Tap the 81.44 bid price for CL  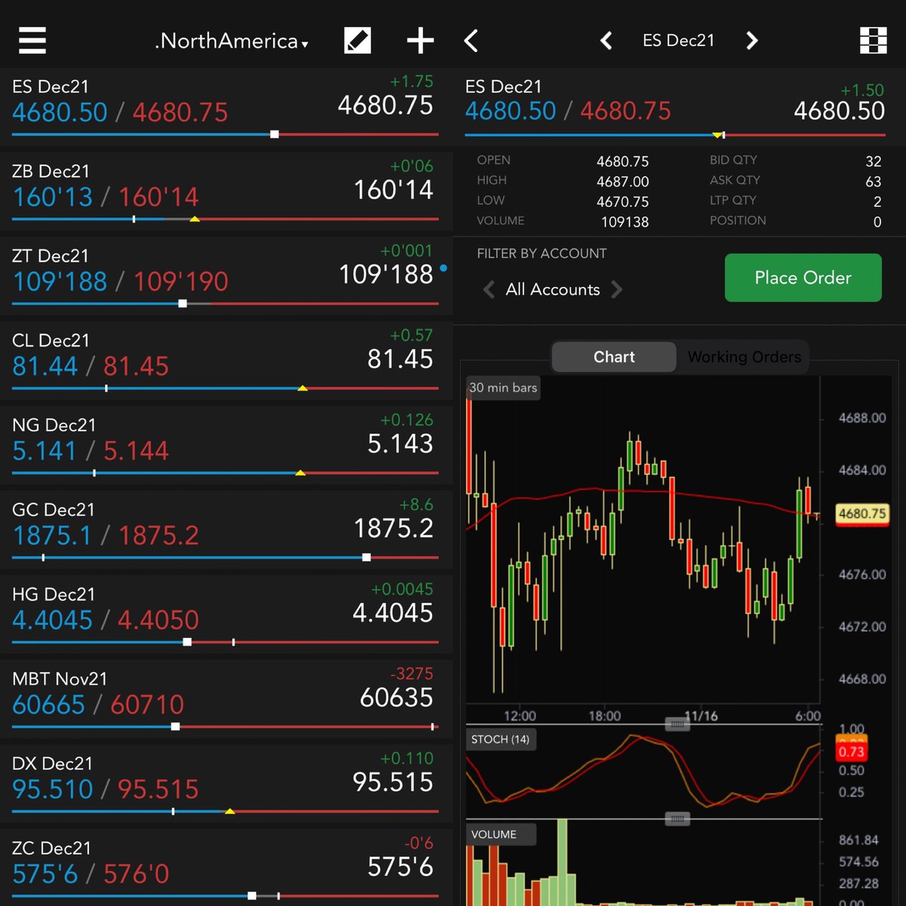[x=45, y=366]
